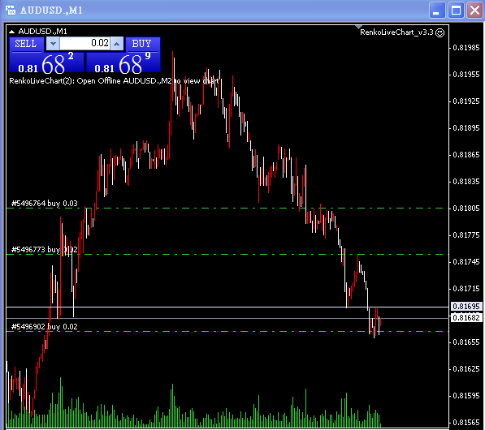Collapse one-click trading panel triangle
Viewport: 485px width, 430px height.
[x=11, y=32]
